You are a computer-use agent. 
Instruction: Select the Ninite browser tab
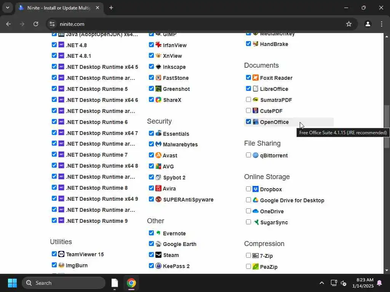pyautogui.click(x=59, y=8)
